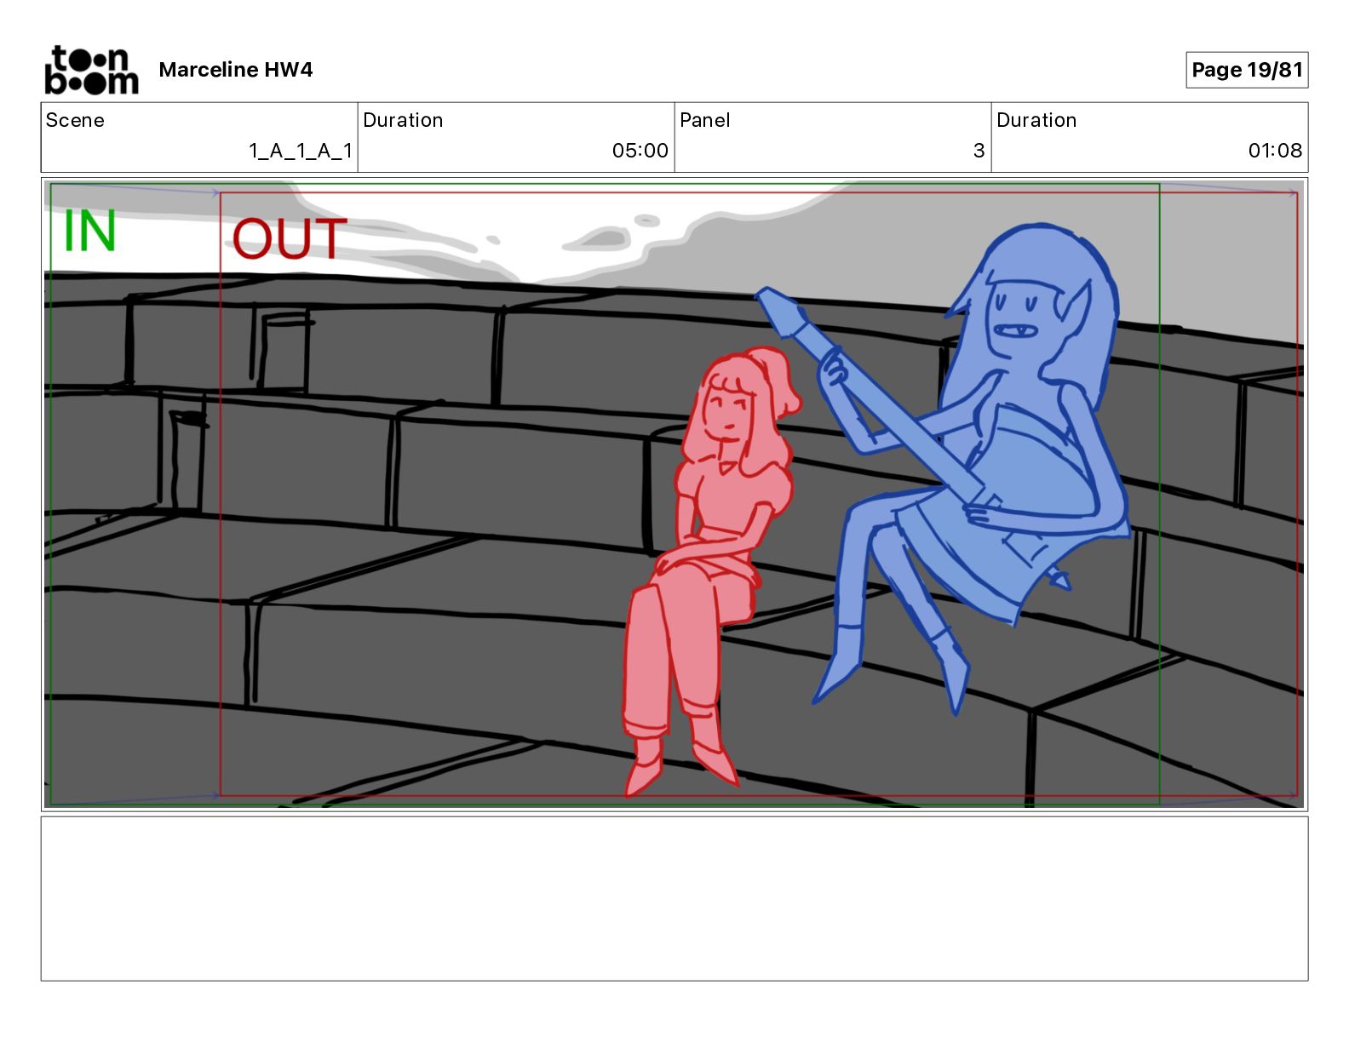Select the scene name '1_A_1_A_1'
This screenshot has height=1042, width=1349.
[301, 151]
